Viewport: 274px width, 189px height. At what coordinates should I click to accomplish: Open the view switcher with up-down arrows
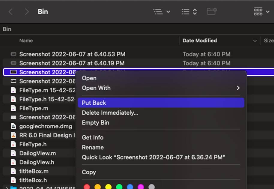(189, 12)
